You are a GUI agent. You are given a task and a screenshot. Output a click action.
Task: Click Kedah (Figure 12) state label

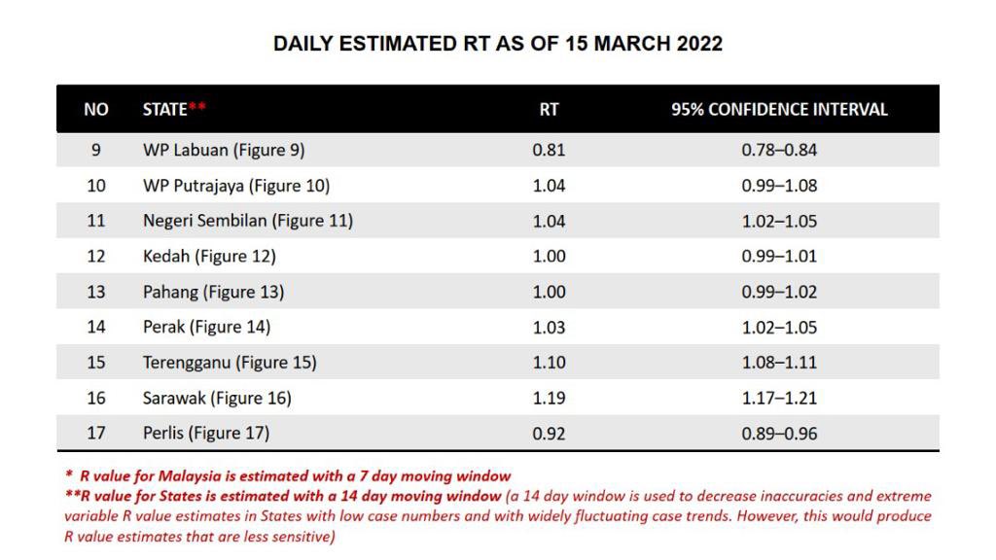tap(209, 257)
